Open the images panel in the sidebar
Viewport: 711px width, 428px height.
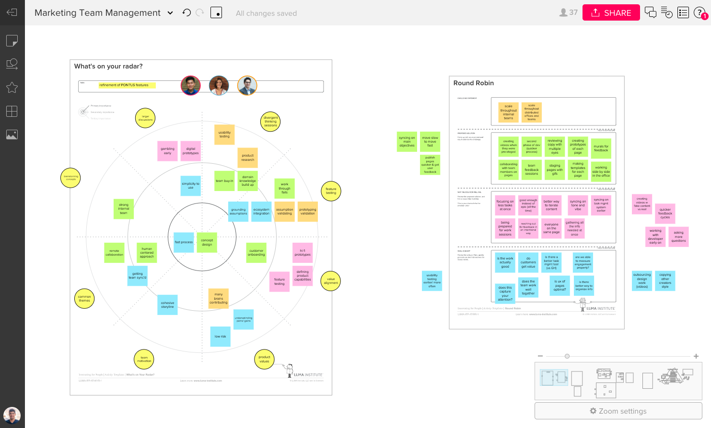click(x=12, y=135)
